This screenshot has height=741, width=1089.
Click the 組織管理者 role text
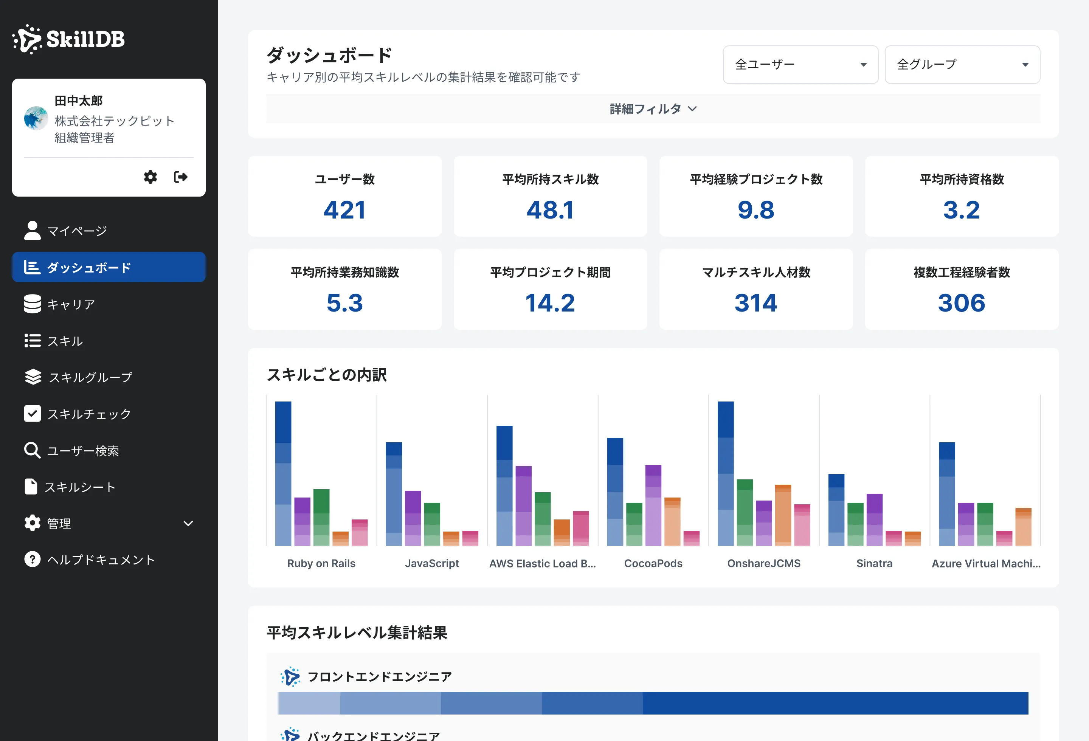84,138
